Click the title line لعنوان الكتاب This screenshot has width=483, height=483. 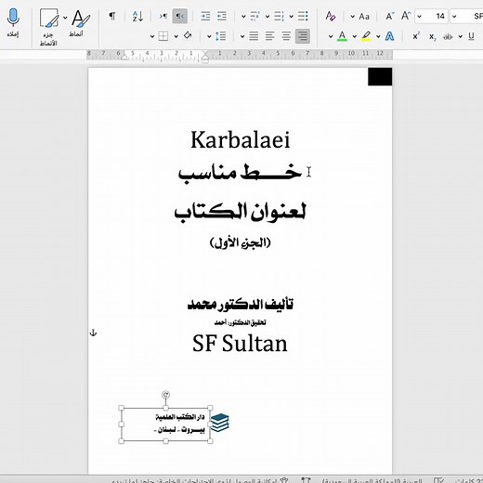(241, 212)
